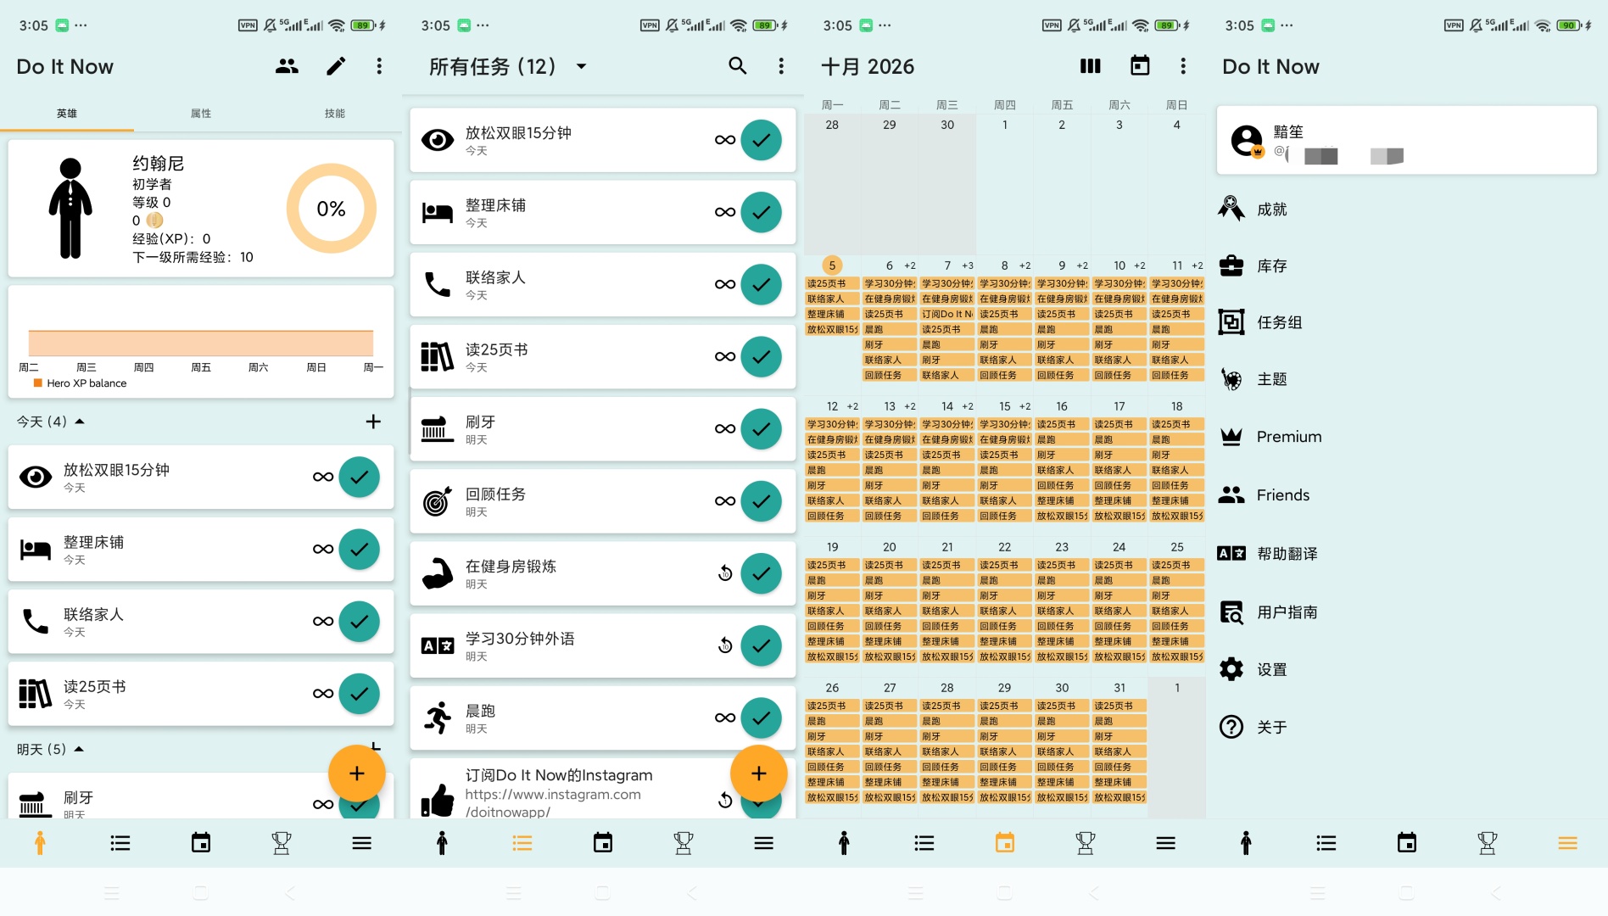Tap Hero XP balance chart
This screenshot has width=1608, height=916.
click(x=201, y=341)
